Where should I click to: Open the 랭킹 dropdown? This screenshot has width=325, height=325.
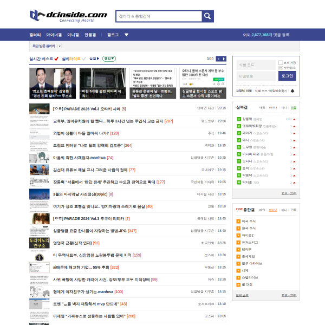click(109, 58)
